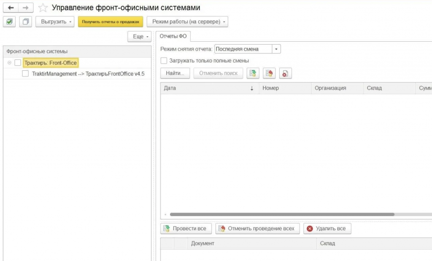Viewport: 432px width, 261px height.
Task: Click the check all boxes icon
Action: click(9, 22)
